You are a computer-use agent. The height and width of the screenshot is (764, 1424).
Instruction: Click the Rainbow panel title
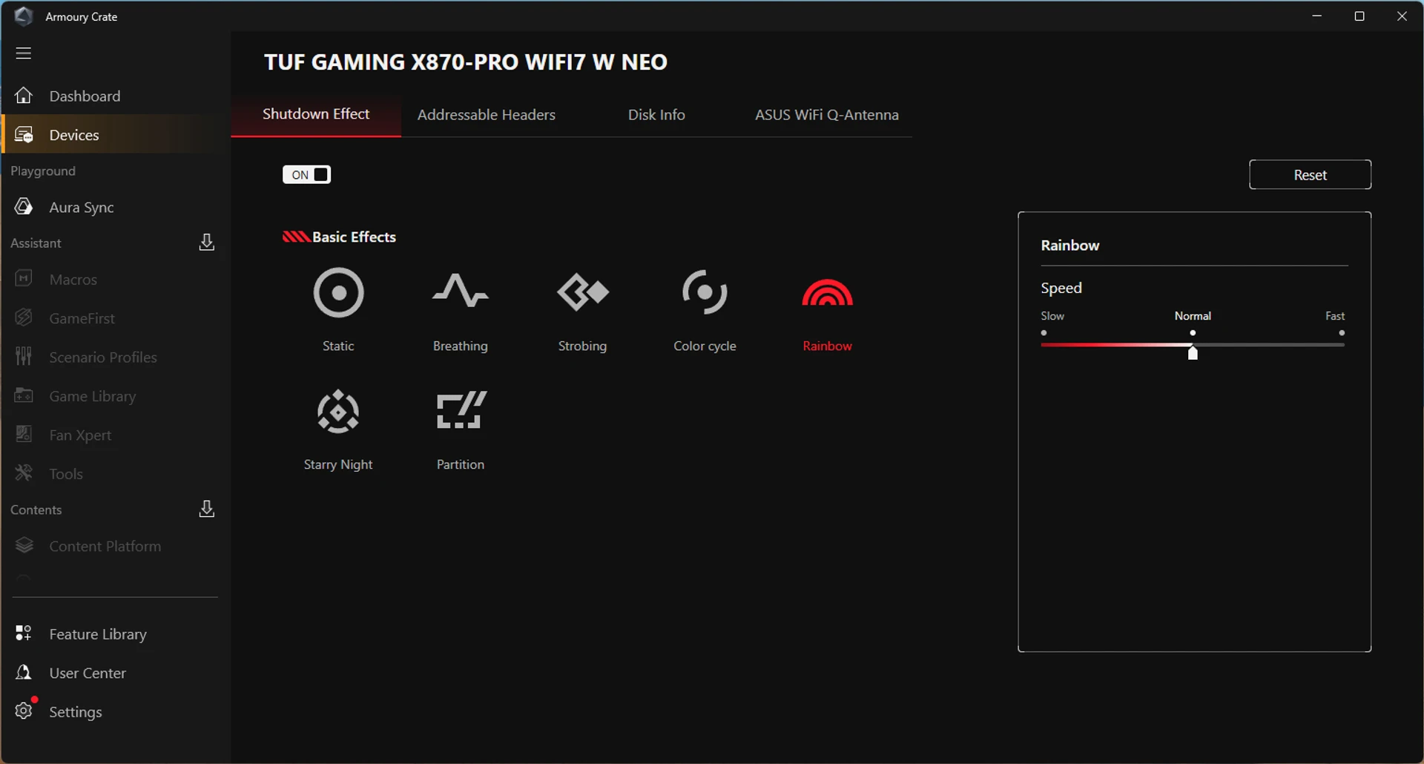coord(1069,246)
